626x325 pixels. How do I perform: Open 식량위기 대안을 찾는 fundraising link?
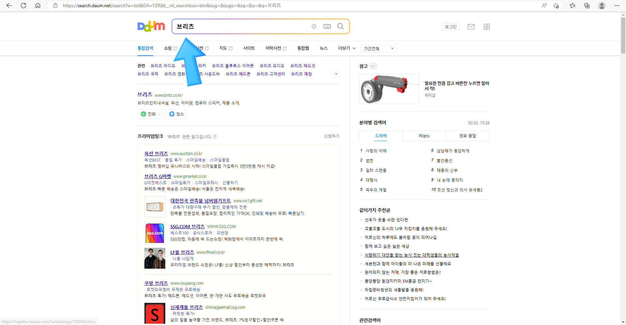coord(411,255)
